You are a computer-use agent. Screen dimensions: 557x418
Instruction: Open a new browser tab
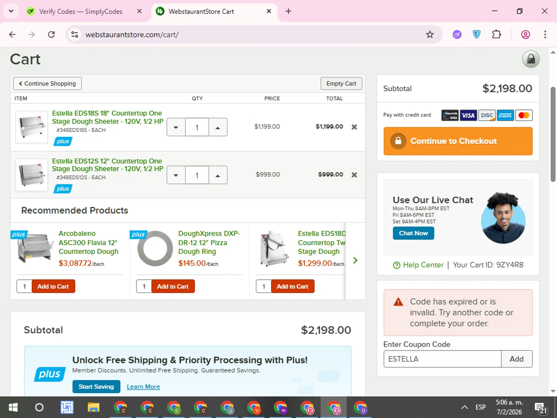coord(288,11)
